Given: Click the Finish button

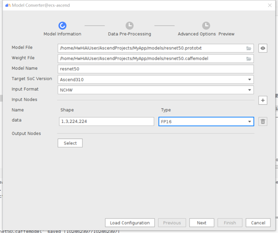Looking at the screenshot, I should point(230,223).
